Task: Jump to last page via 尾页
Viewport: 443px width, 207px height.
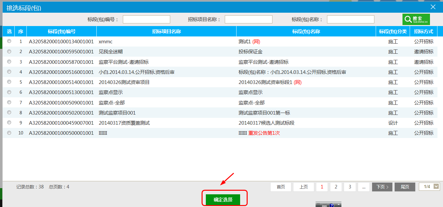Action: pos(405,187)
